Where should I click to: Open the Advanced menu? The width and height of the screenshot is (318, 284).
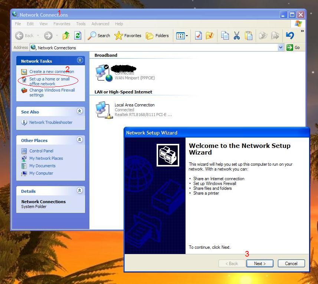(100, 24)
